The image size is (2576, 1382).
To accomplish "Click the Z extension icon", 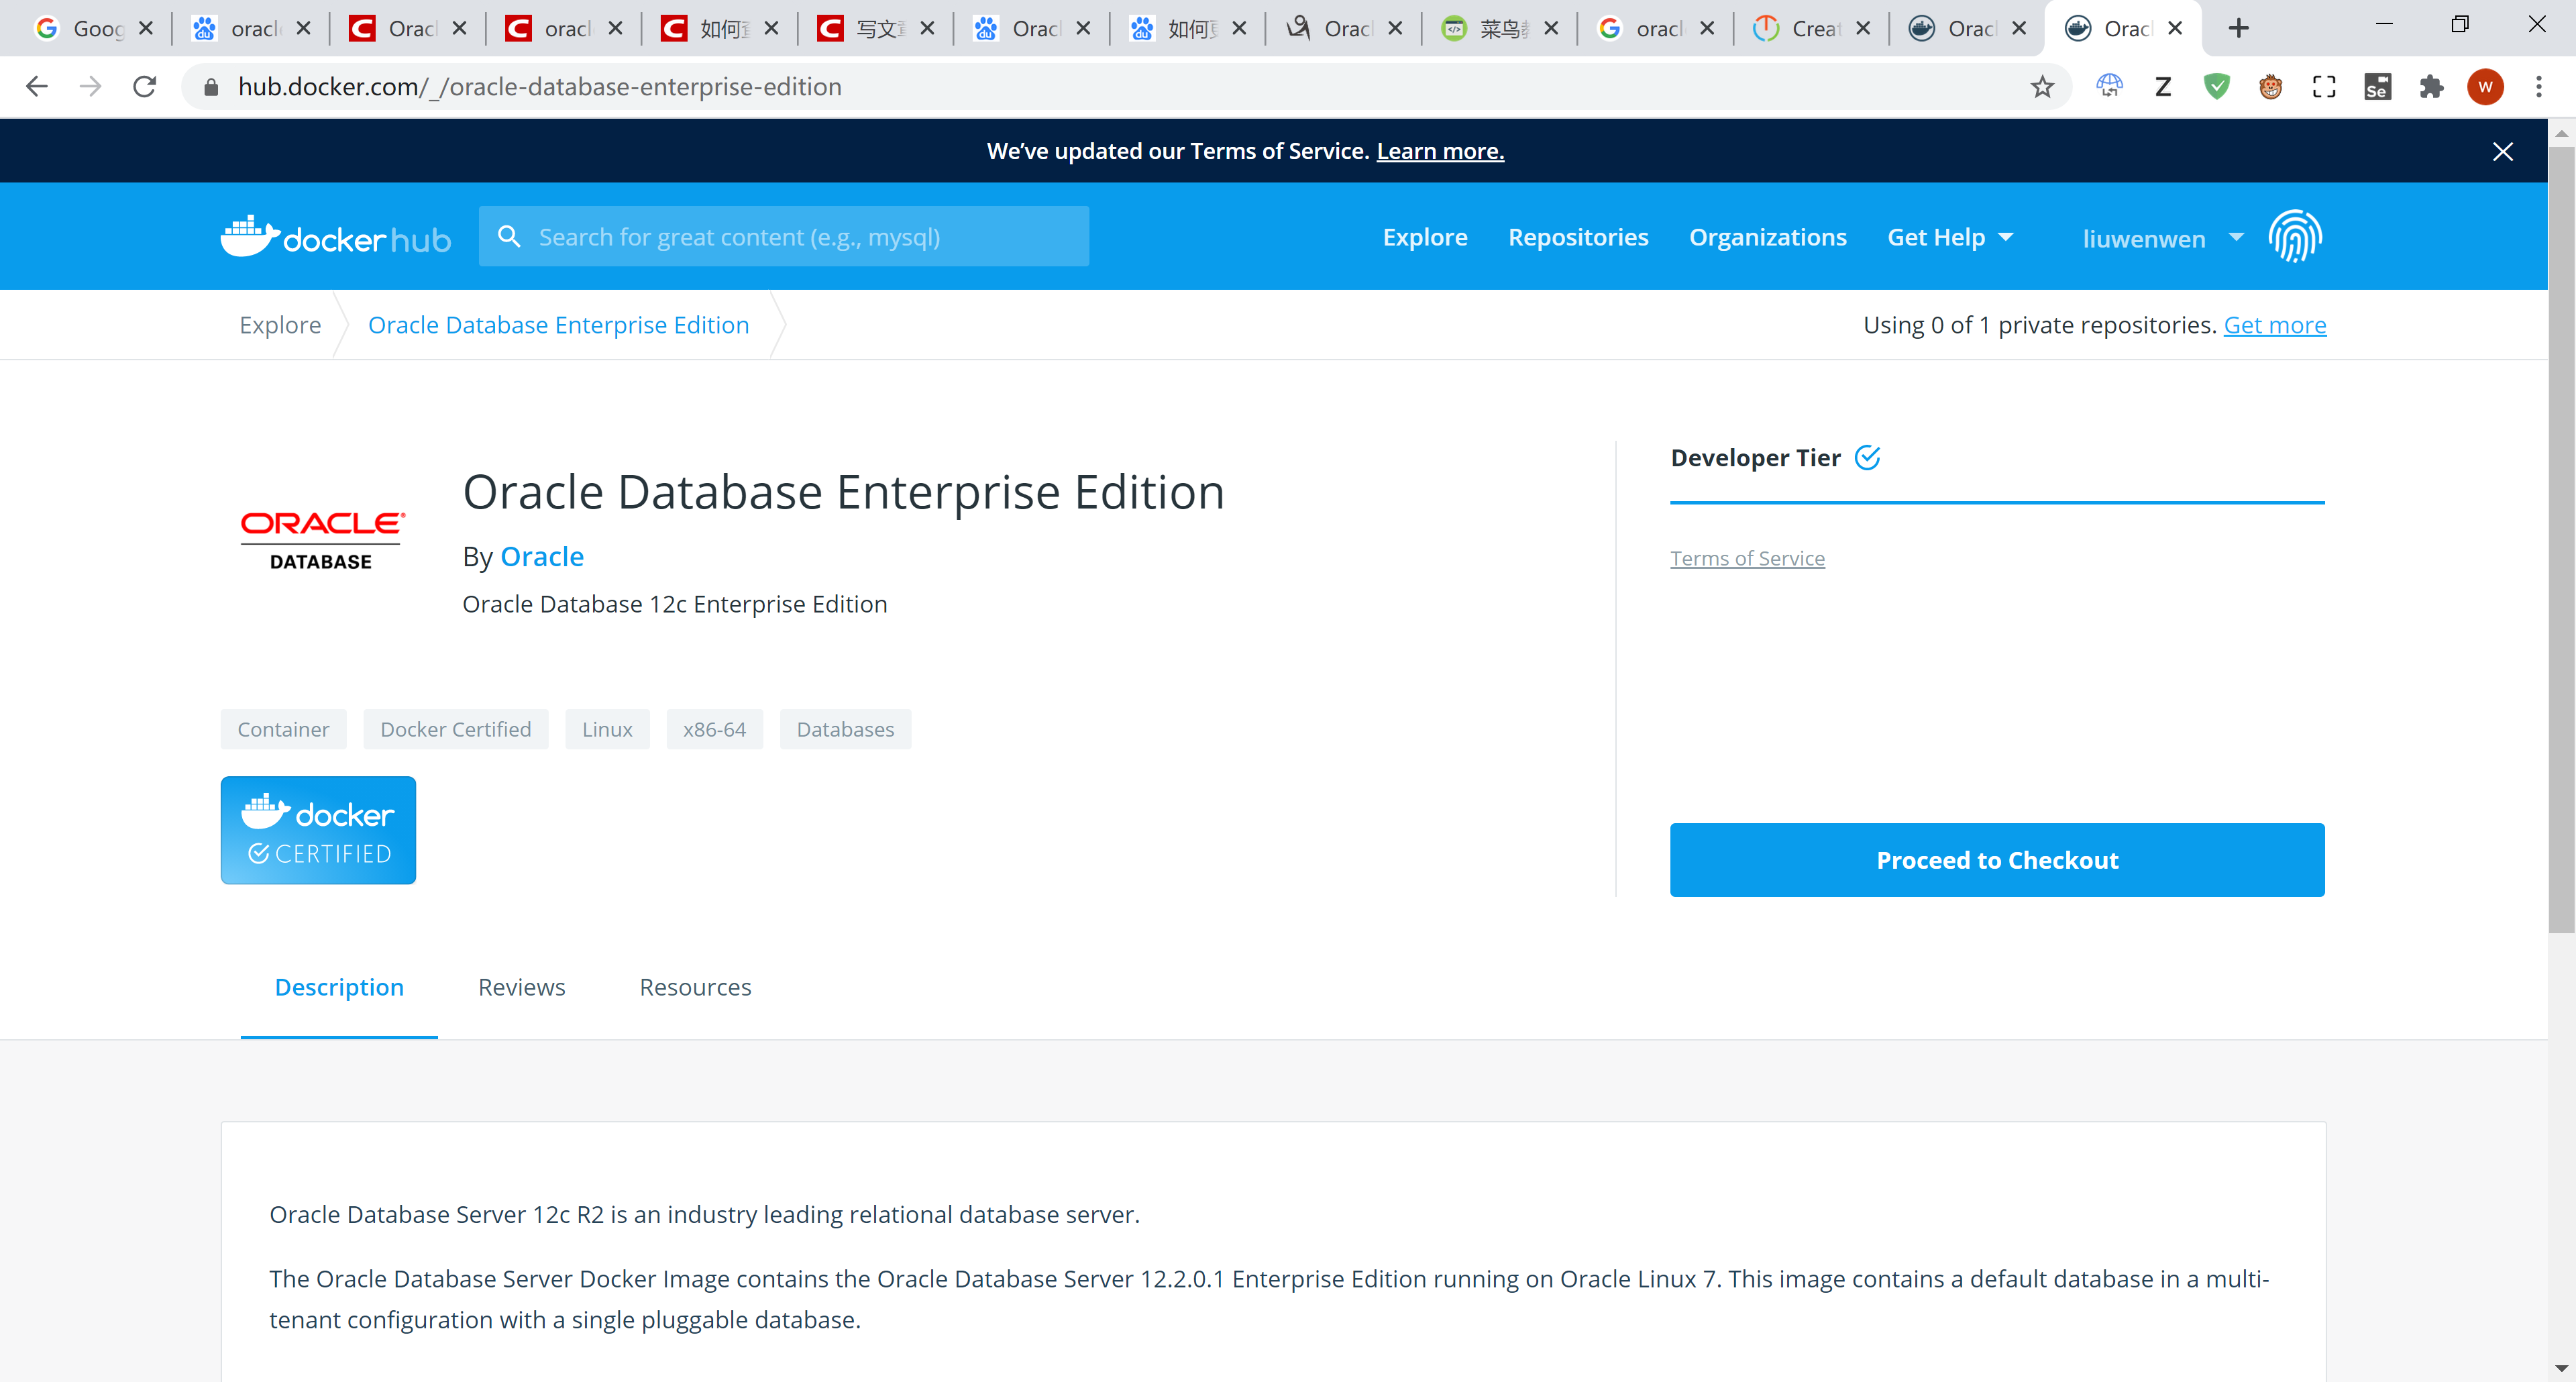I will pos(2163,87).
